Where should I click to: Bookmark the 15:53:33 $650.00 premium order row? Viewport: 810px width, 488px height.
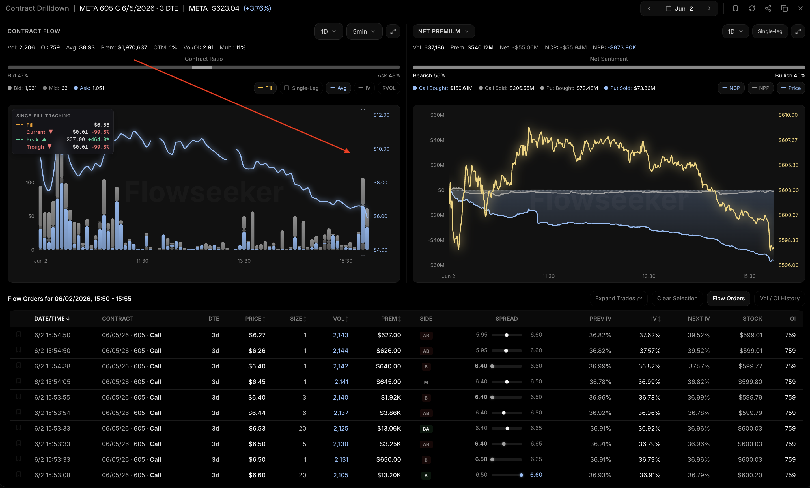tap(19, 458)
